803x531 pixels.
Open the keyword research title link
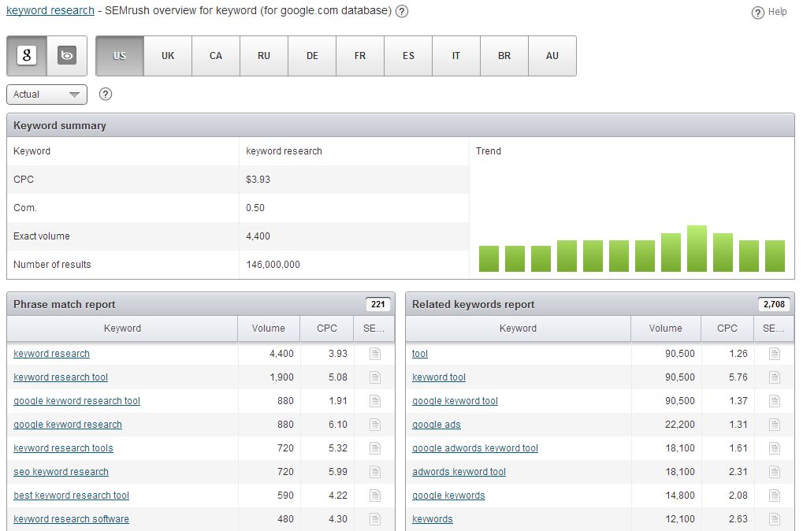tap(50, 11)
